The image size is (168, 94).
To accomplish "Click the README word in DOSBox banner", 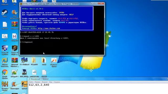I will click(x=62, y=22).
